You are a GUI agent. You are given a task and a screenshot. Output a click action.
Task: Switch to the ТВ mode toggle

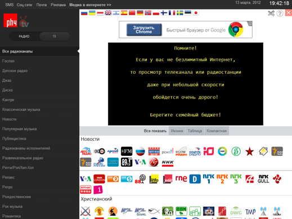55,37
